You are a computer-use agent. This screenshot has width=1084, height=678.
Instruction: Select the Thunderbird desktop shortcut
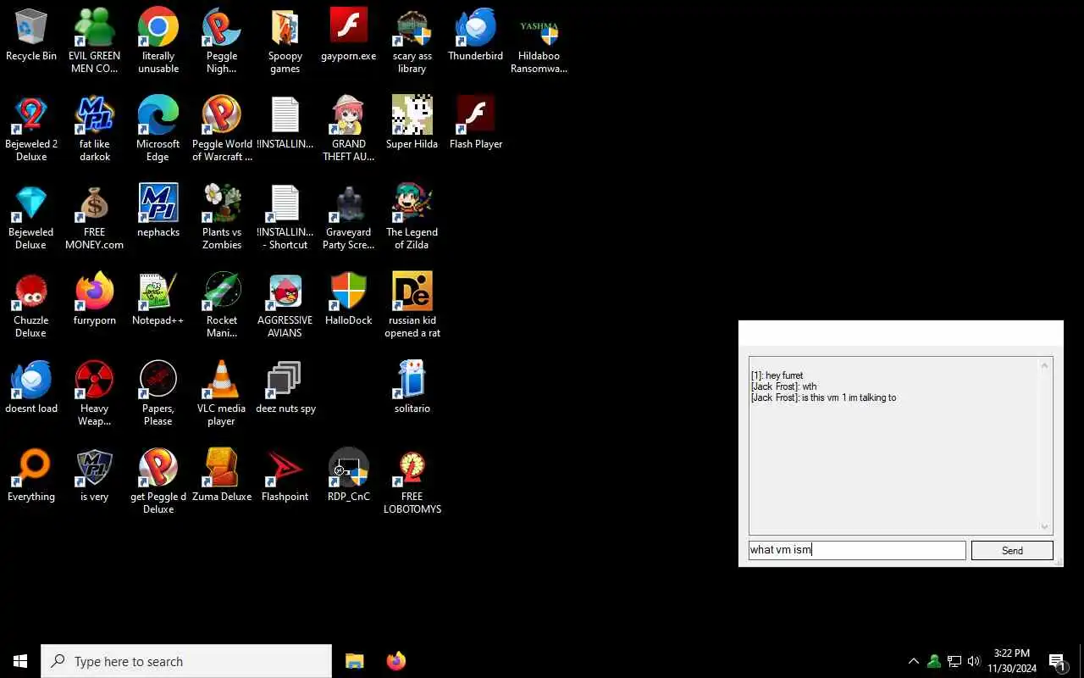point(476,36)
